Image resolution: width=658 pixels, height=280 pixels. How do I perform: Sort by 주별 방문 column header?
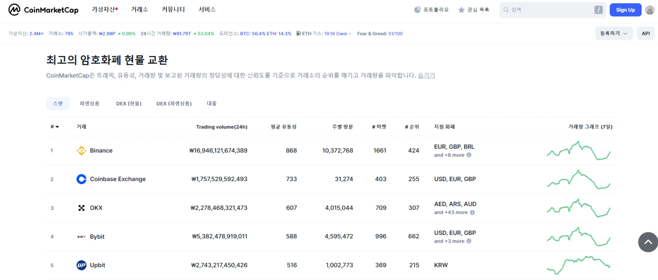342,127
